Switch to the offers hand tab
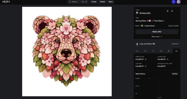The width and height of the screenshot is (187, 99). (161, 51)
